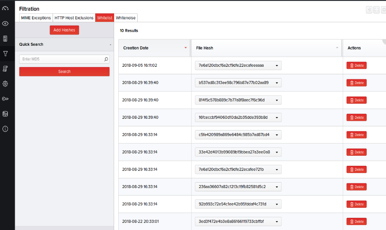Screen dimensions: 386x230
Task: Delete the 2018-09-05 16:11:02 entry
Action: [x=356, y=65]
